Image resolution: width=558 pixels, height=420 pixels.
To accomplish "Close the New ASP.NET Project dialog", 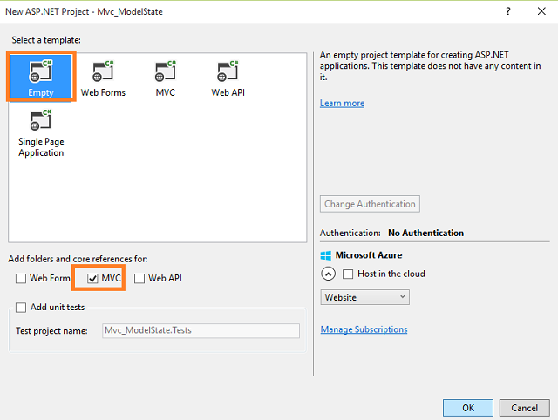I will [x=541, y=11].
